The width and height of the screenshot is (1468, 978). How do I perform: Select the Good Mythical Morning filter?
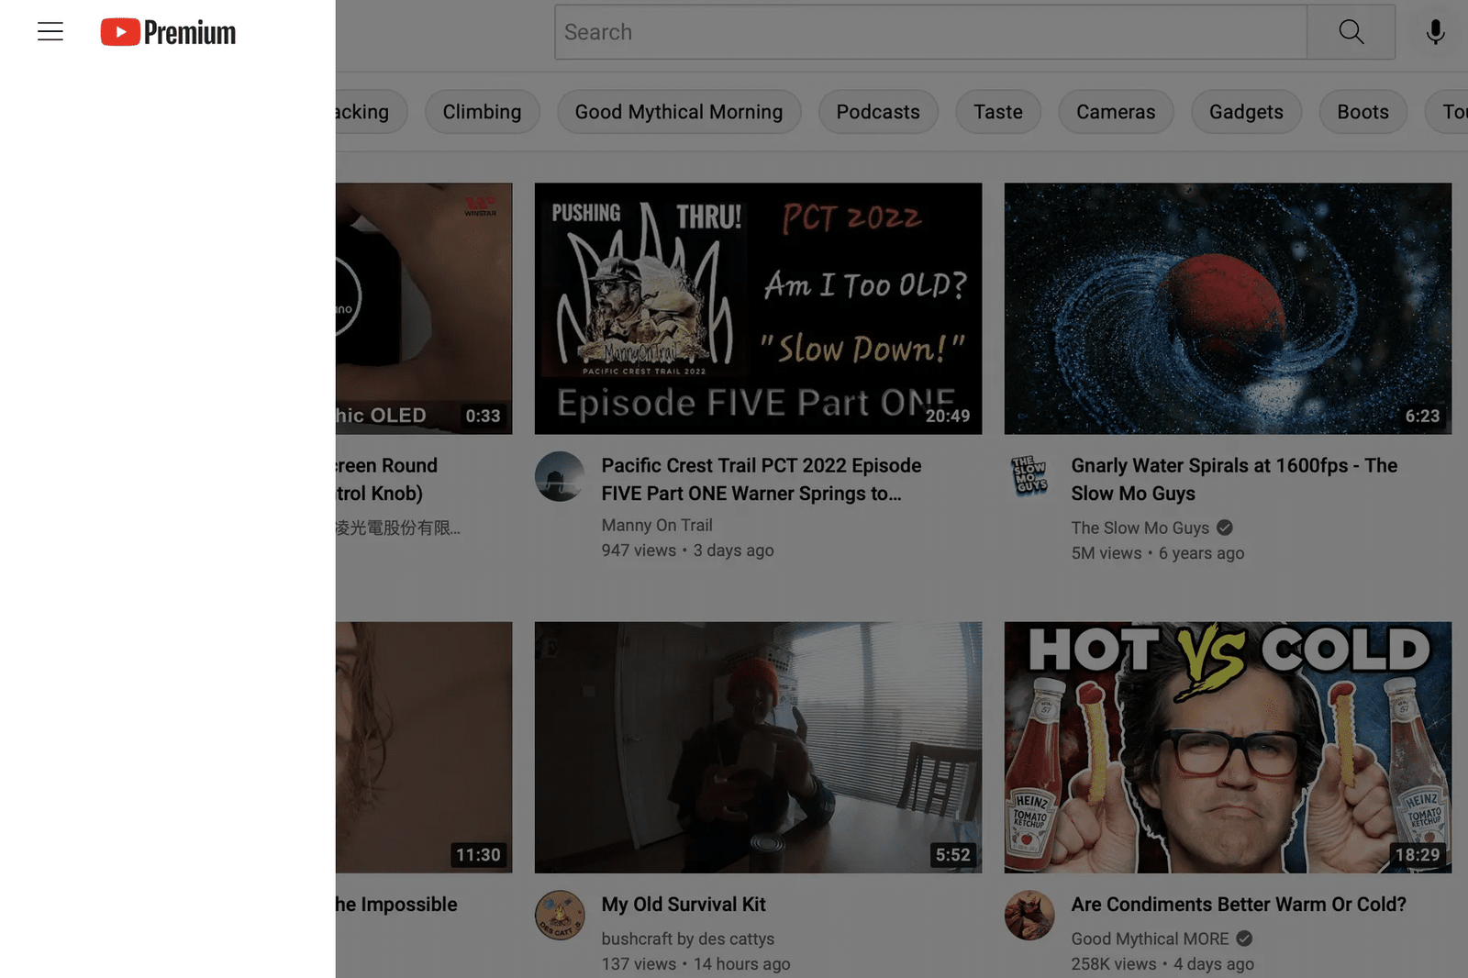click(679, 112)
